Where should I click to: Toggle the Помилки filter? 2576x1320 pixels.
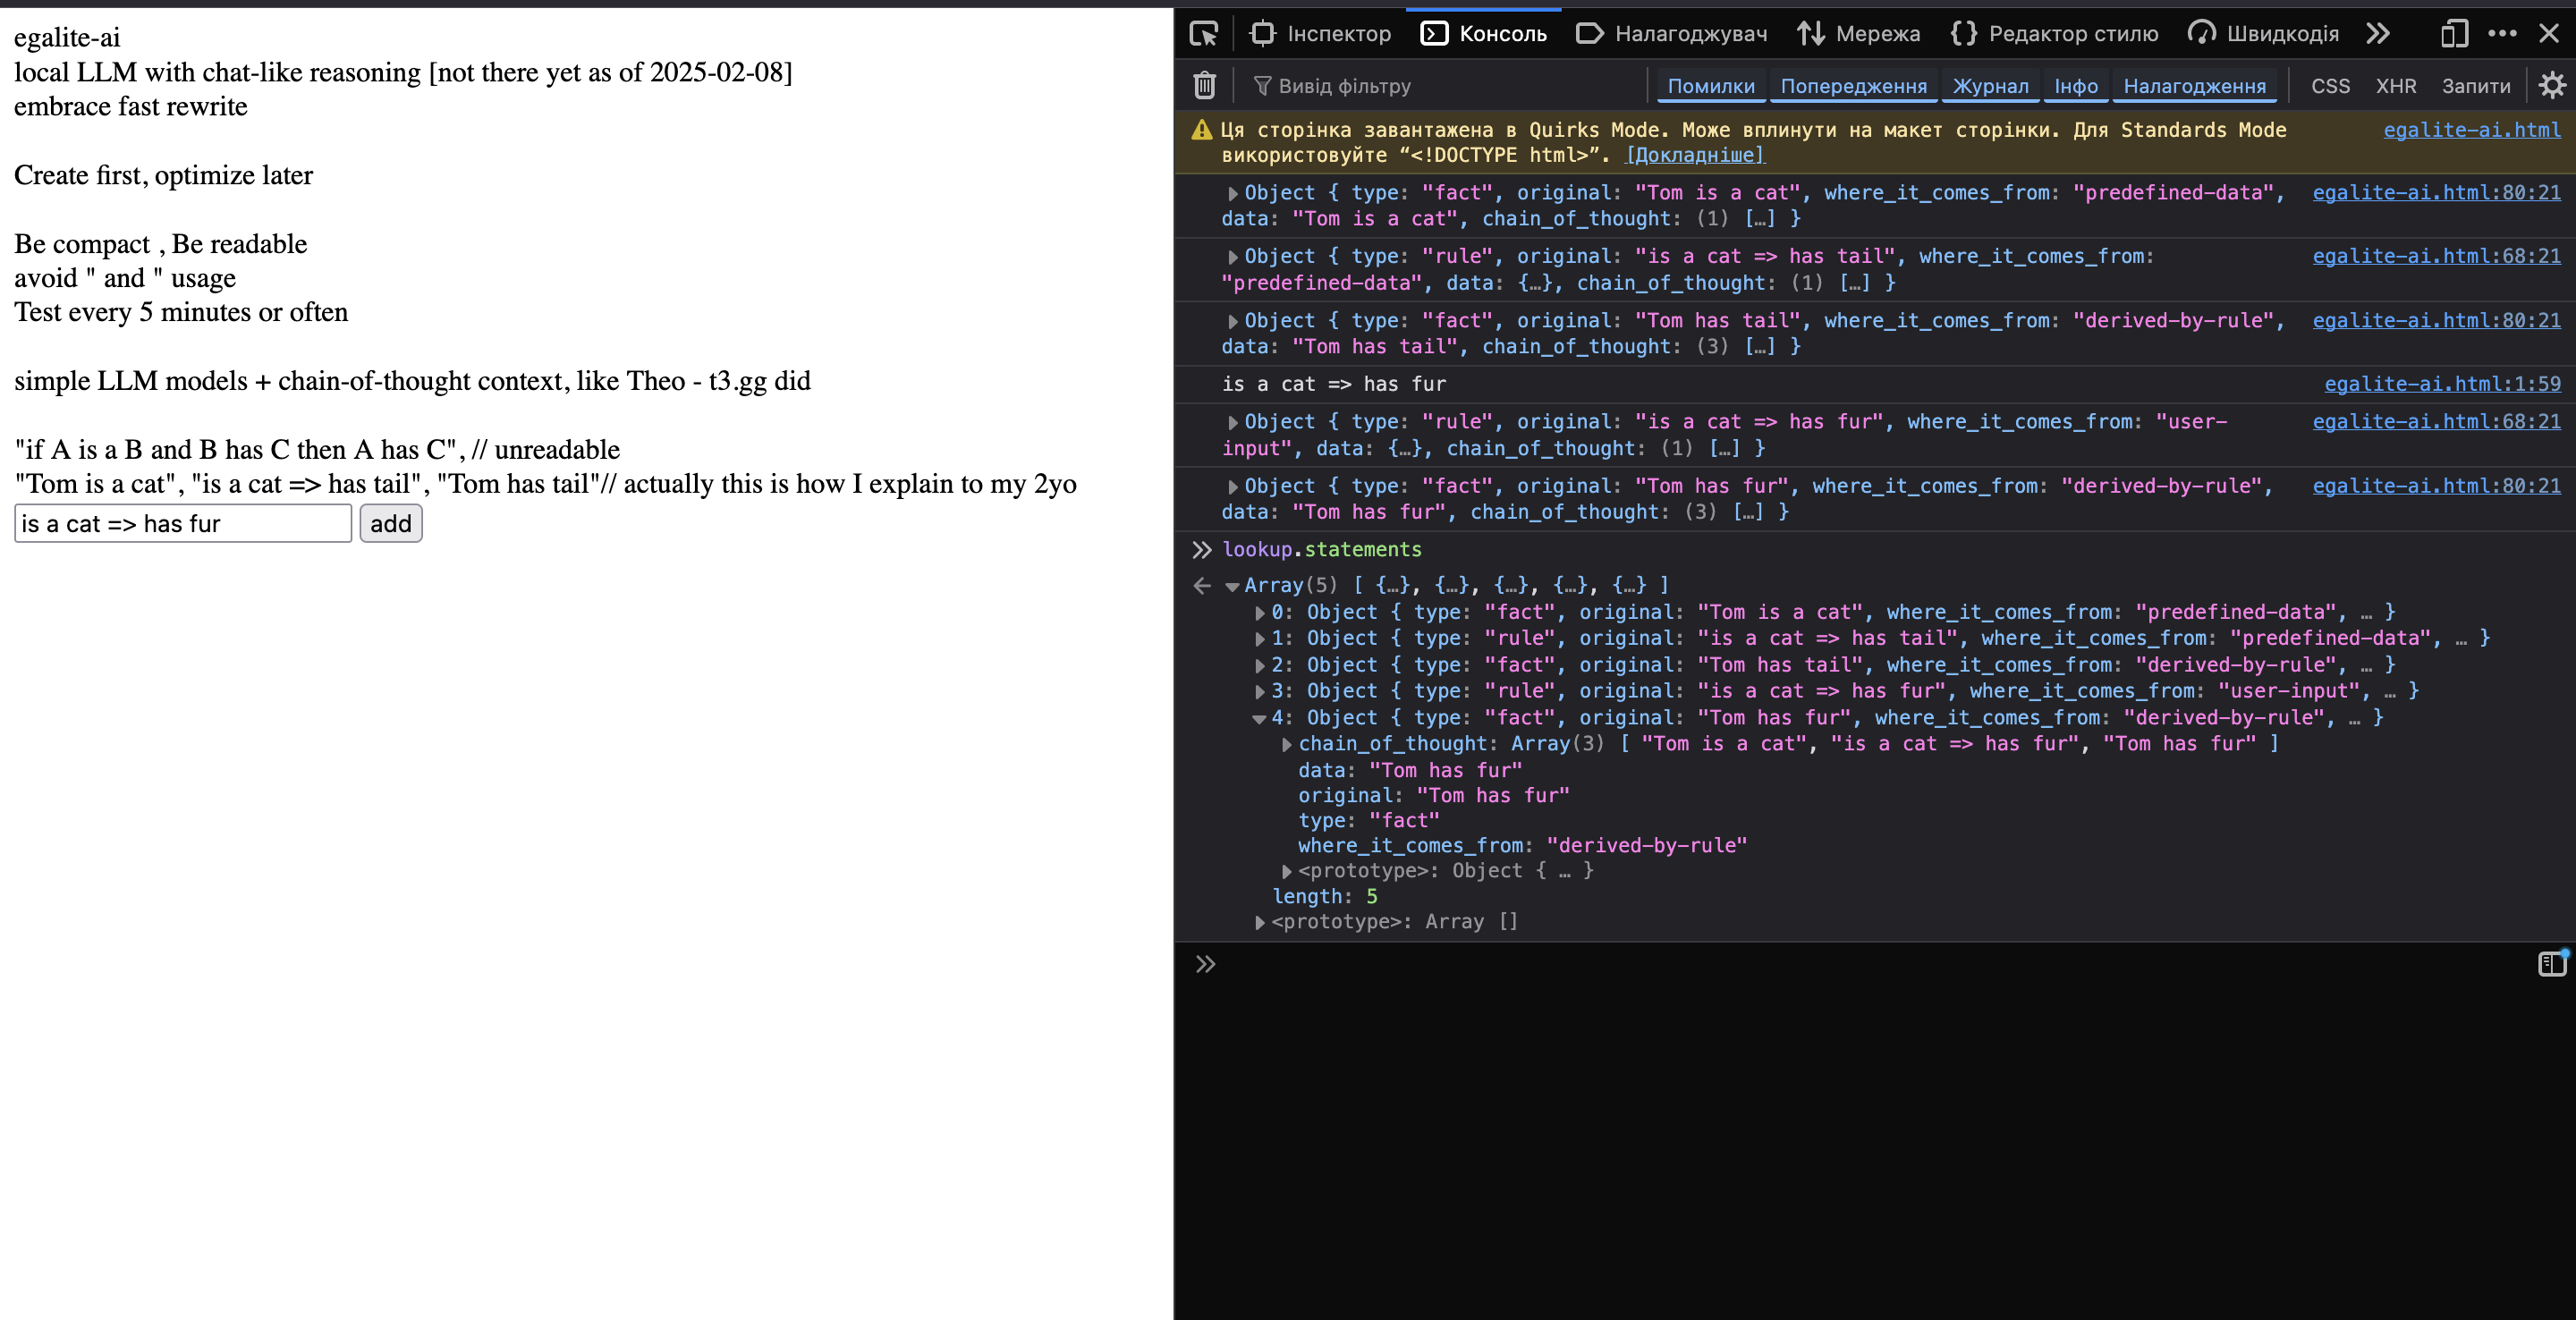tap(1711, 86)
